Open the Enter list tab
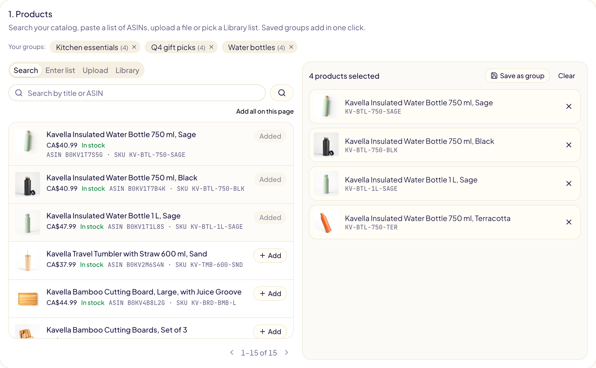The image size is (596, 368). pos(60,70)
